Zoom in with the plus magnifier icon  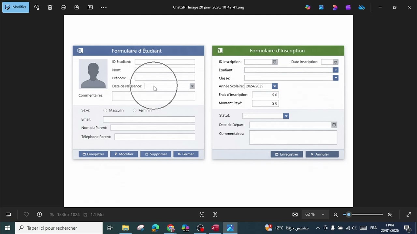click(390, 214)
